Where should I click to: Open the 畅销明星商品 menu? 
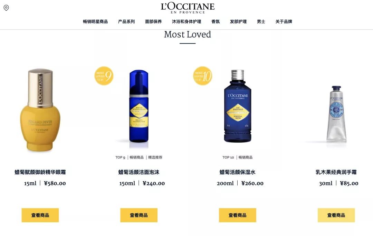pyautogui.click(x=95, y=22)
